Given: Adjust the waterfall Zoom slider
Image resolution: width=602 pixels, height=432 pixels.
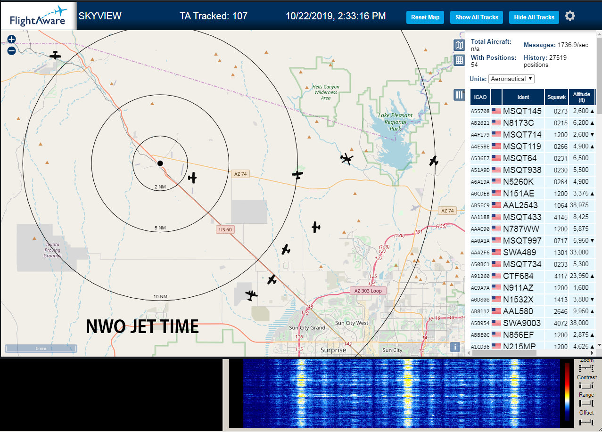Looking at the screenshot, I should (x=586, y=367).
